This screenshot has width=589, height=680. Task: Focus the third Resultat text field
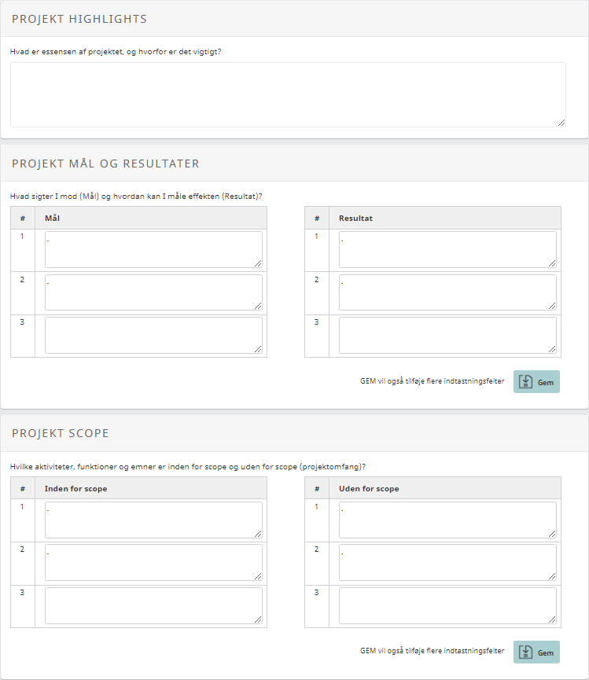click(447, 335)
